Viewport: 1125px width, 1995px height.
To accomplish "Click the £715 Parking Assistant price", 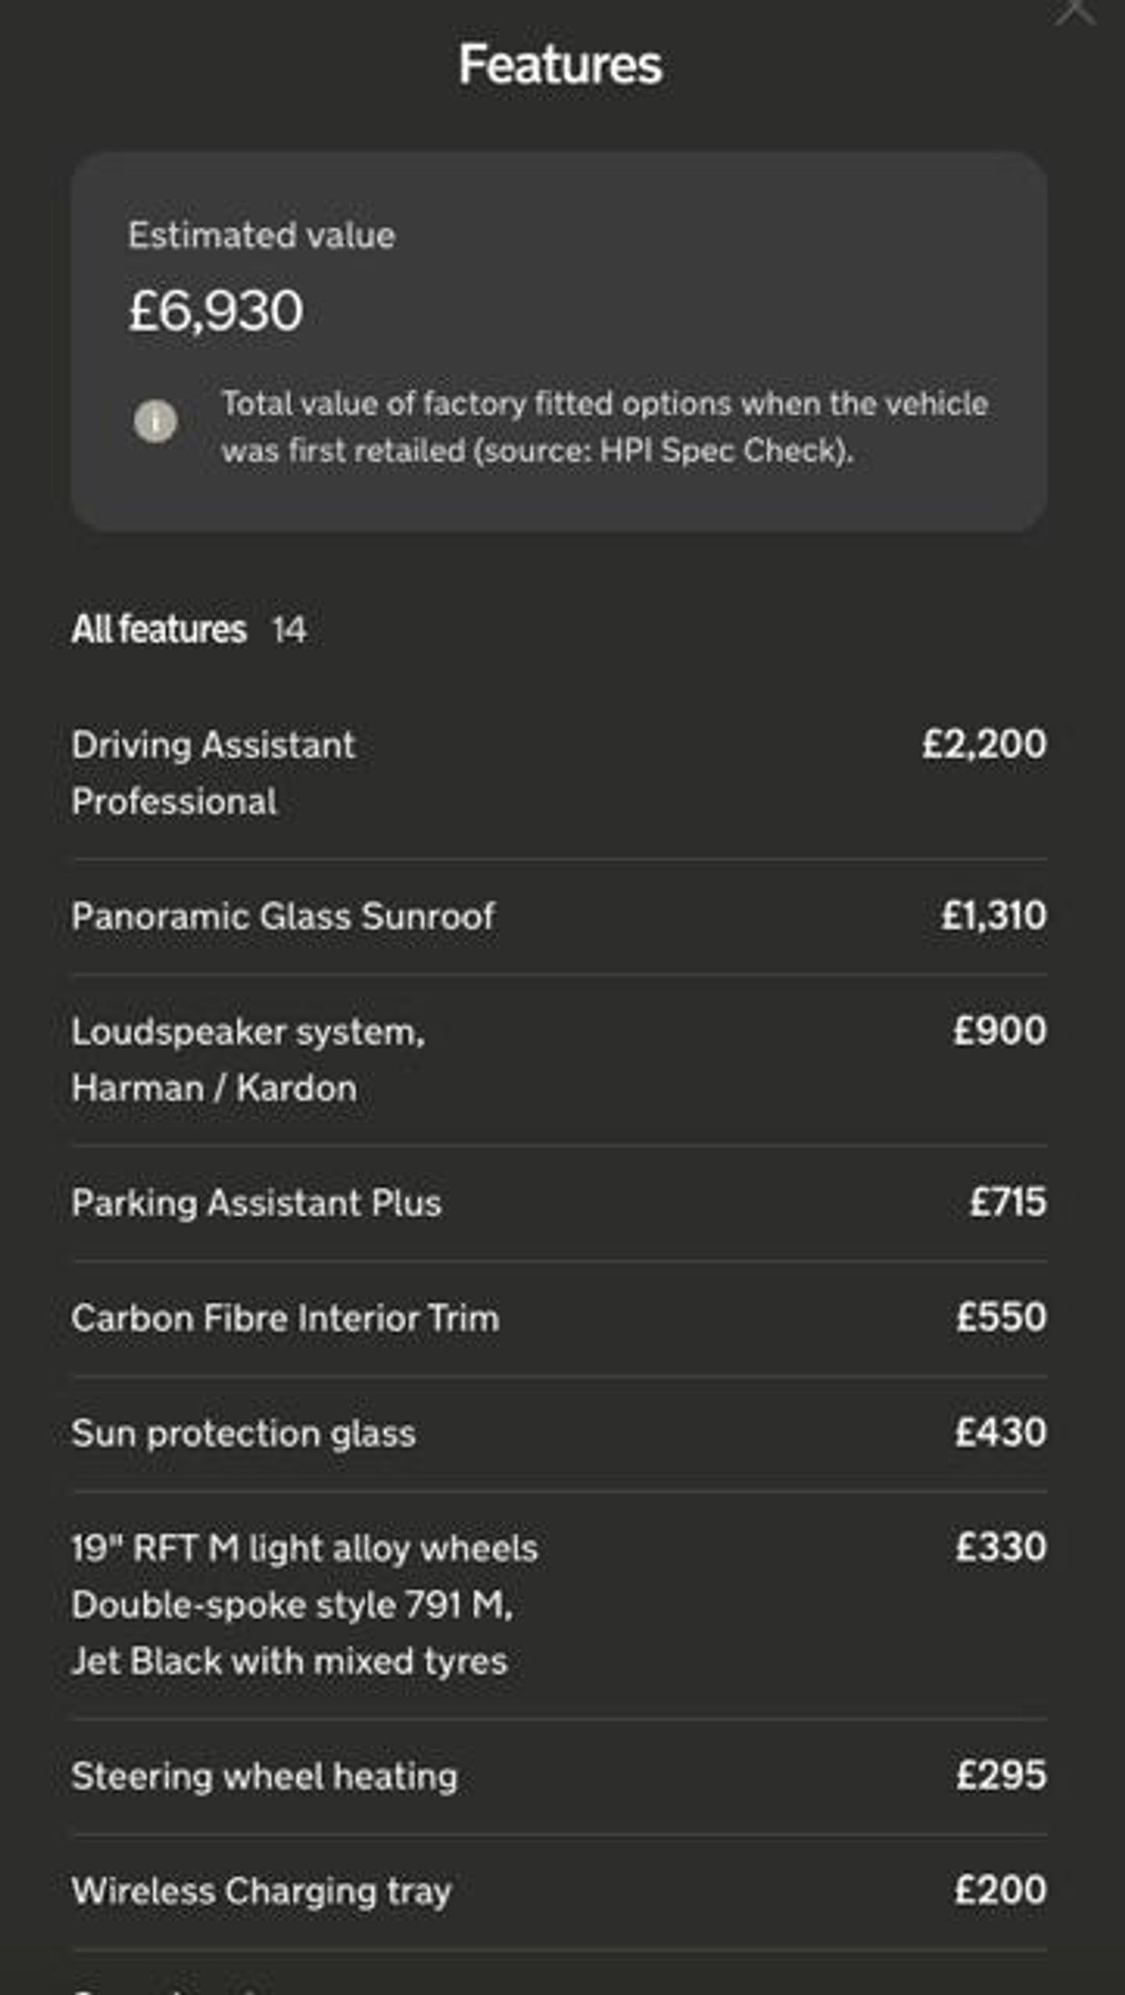I will 1007,1202.
